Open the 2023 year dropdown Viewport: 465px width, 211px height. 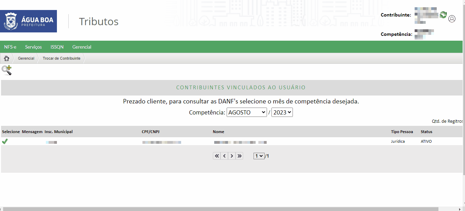(282, 112)
